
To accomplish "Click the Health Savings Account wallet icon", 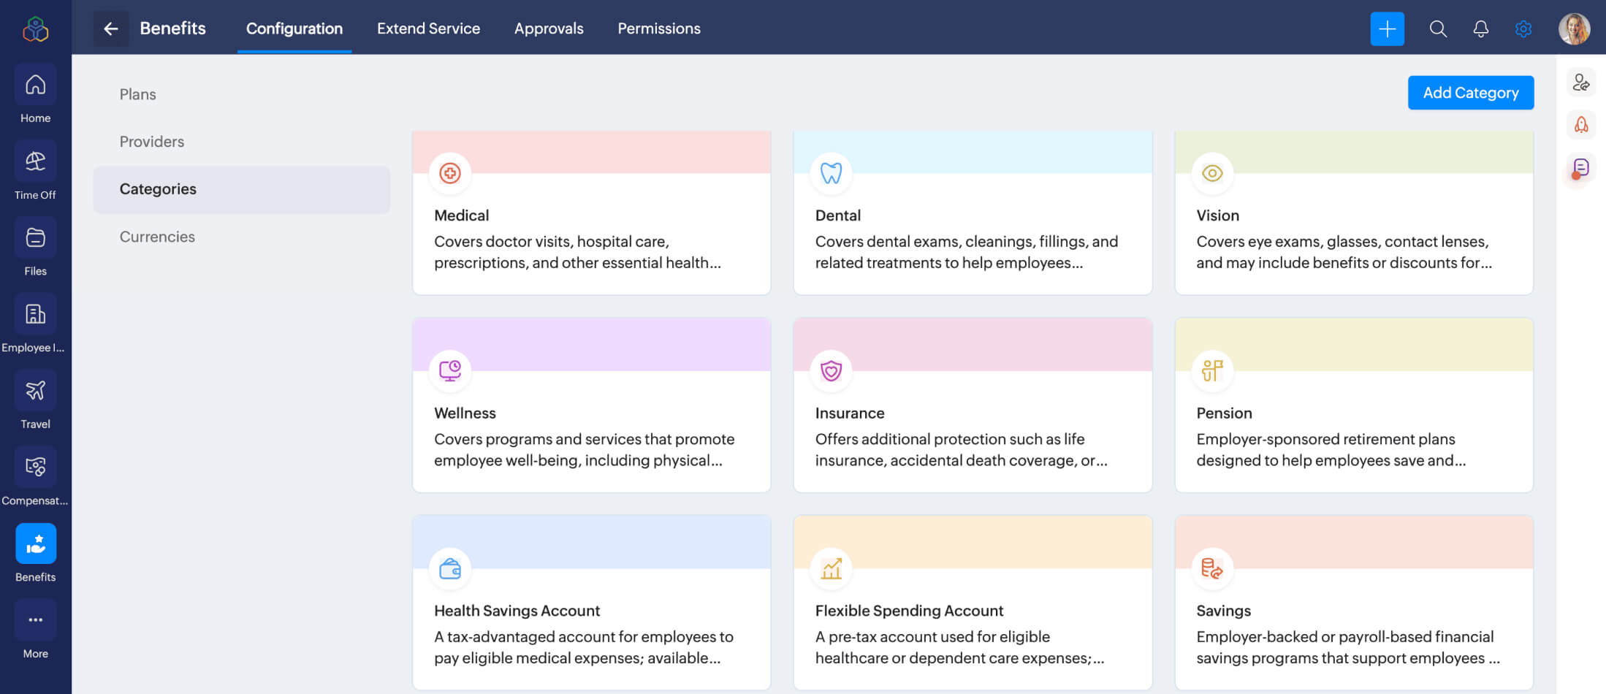I will (450, 568).
